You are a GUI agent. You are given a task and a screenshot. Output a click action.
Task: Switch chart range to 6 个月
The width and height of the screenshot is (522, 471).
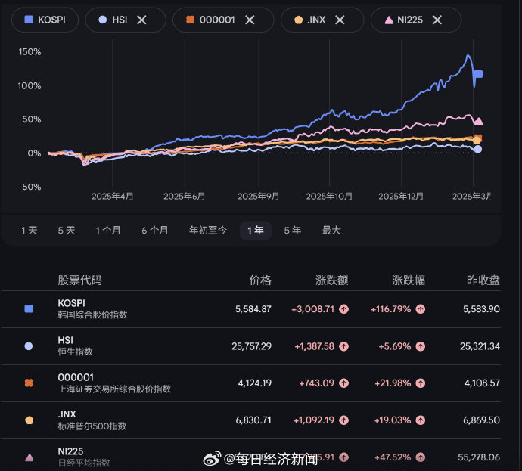coord(155,230)
